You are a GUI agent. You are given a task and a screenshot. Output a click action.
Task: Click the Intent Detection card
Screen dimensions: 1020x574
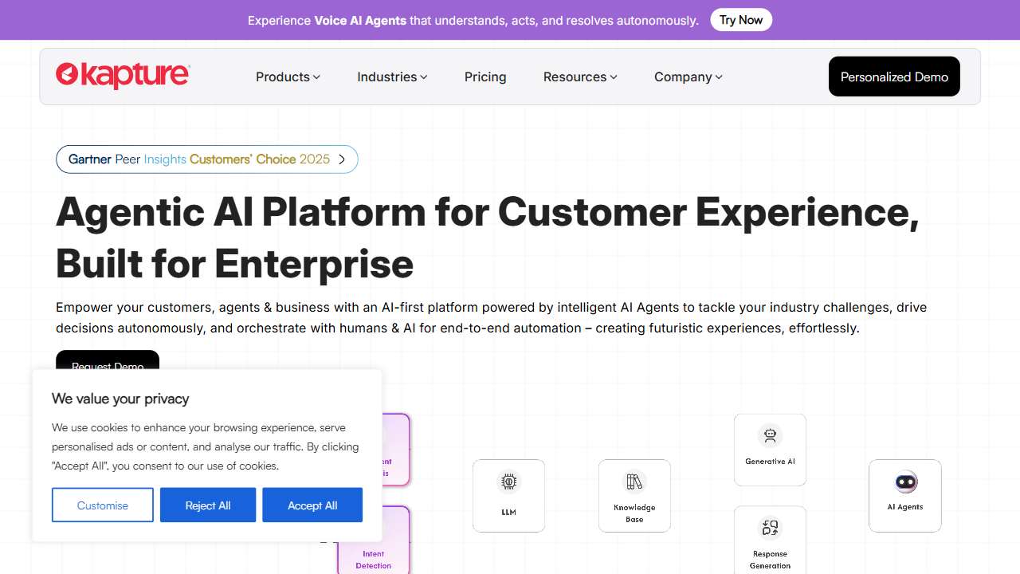click(374, 542)
